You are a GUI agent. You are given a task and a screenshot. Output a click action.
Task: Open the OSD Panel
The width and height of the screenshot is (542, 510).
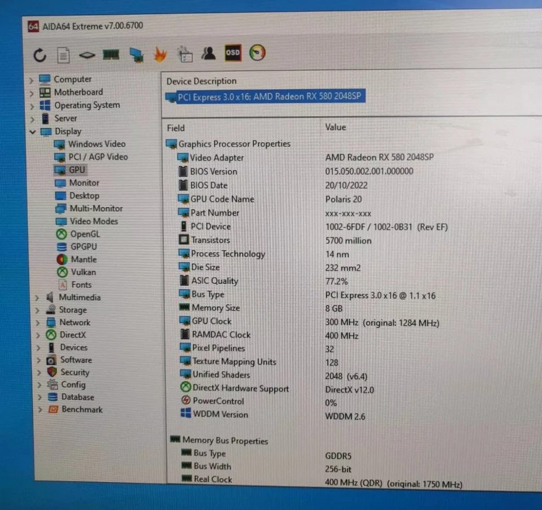(232, 53)
